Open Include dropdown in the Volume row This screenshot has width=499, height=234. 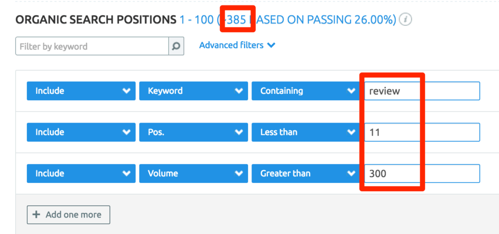(x=81, y=173)
